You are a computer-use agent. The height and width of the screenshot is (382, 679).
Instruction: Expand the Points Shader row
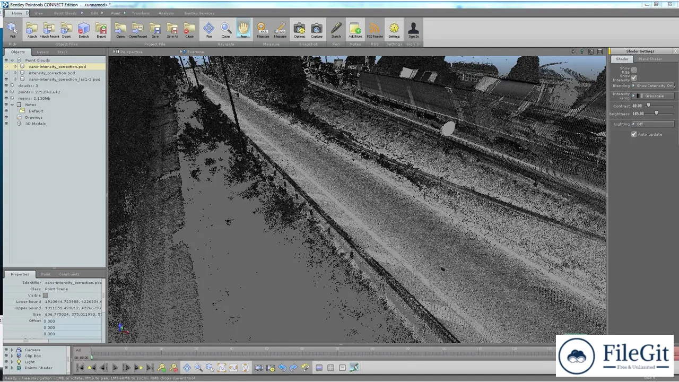(x=12, y=368)
